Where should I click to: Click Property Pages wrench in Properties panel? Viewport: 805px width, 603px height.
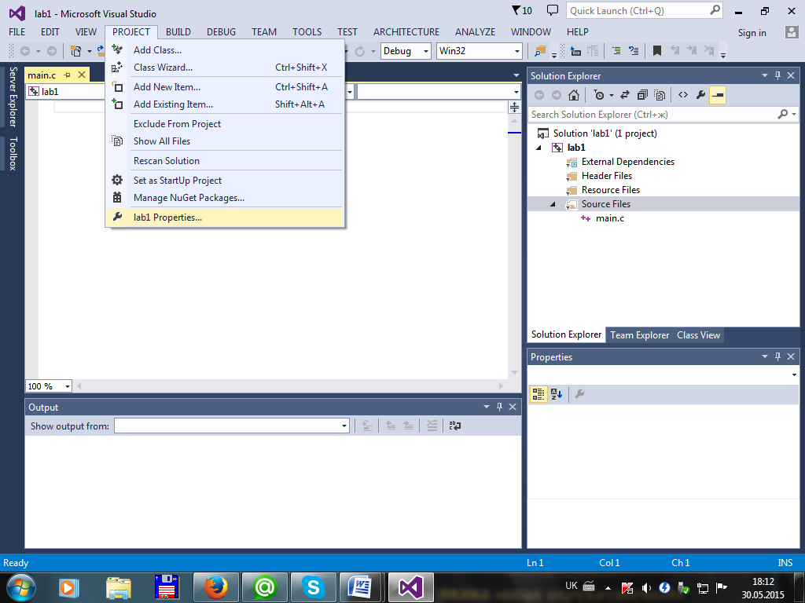point(579,394)
